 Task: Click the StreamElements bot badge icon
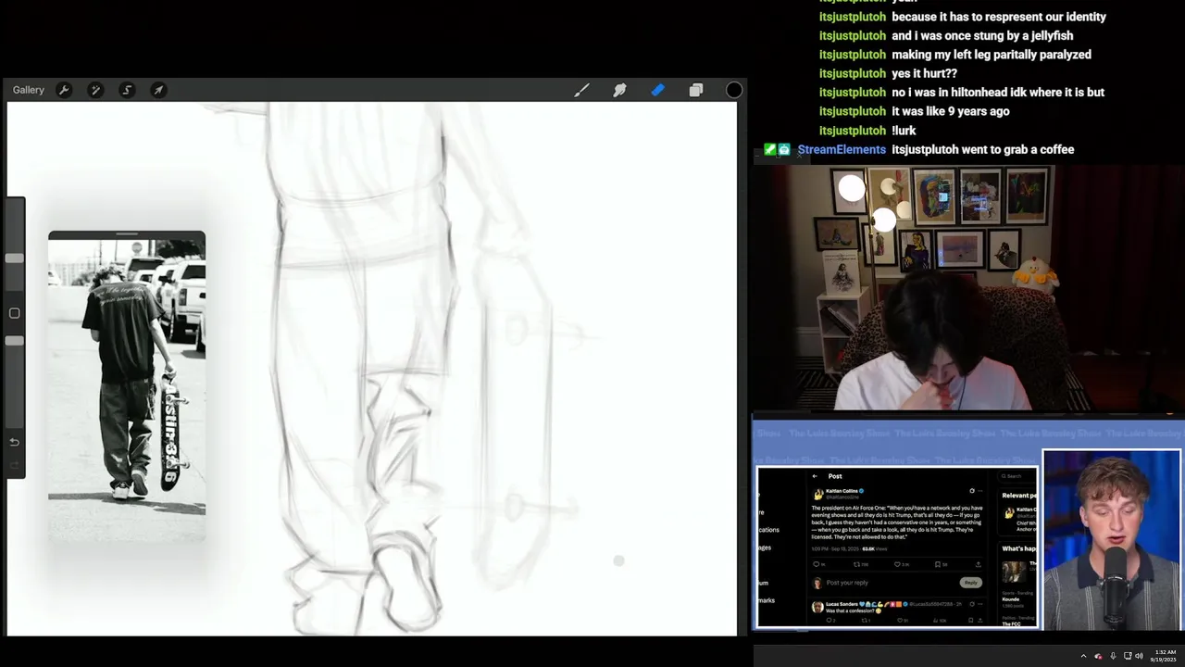coord(784,149)
